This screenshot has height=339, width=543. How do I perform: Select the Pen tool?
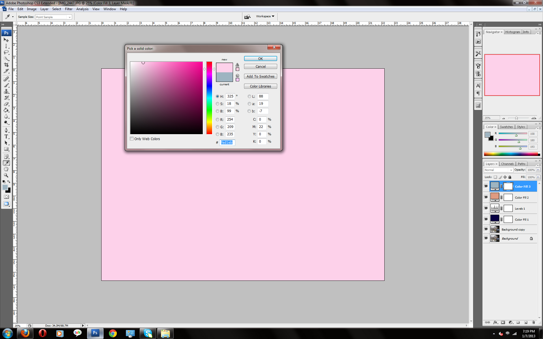tap(6, 130)
